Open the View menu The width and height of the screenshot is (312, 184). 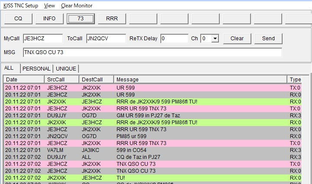[x=49, y=6]
